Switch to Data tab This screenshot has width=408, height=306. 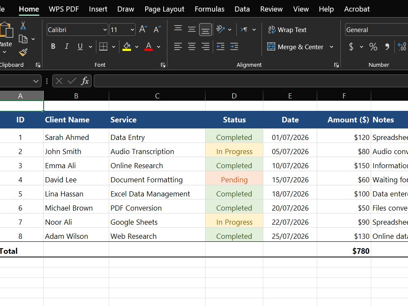(242, 9)
